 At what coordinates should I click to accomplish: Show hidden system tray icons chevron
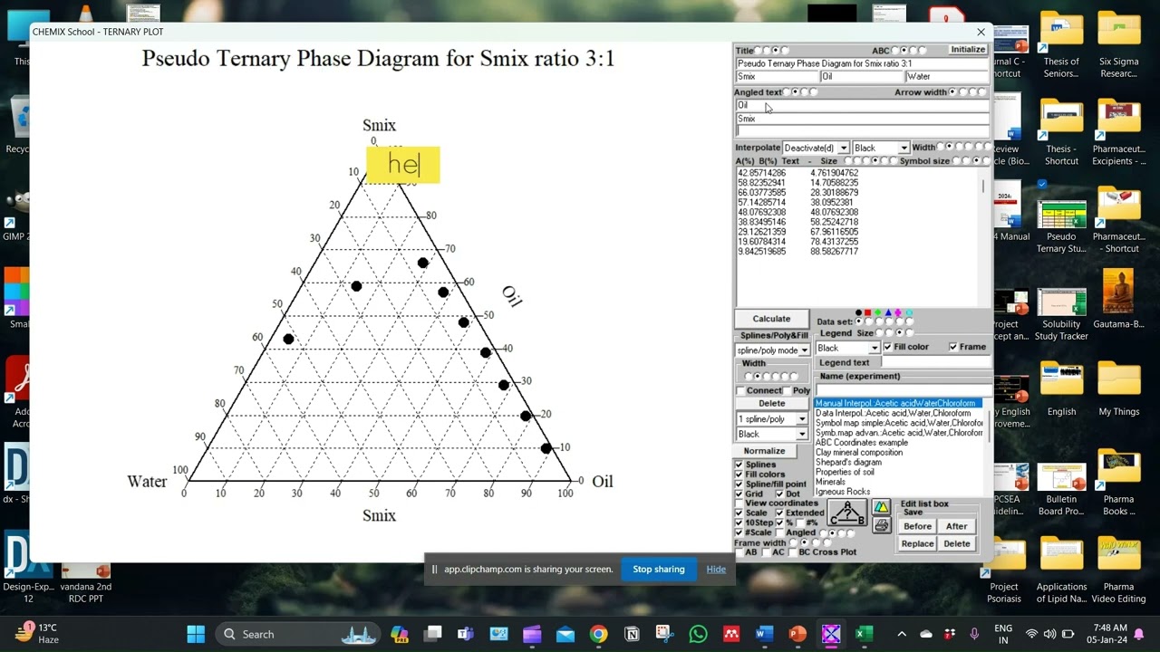tap(901, 634)
